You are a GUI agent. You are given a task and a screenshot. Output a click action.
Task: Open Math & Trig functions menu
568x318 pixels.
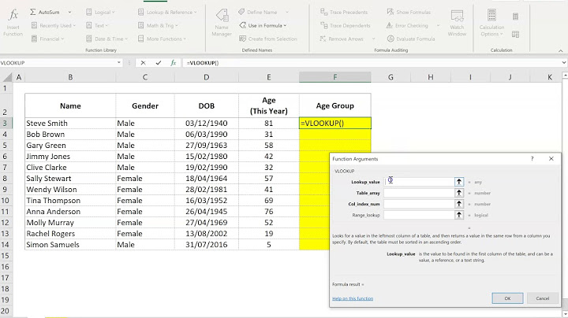[158, 26]
